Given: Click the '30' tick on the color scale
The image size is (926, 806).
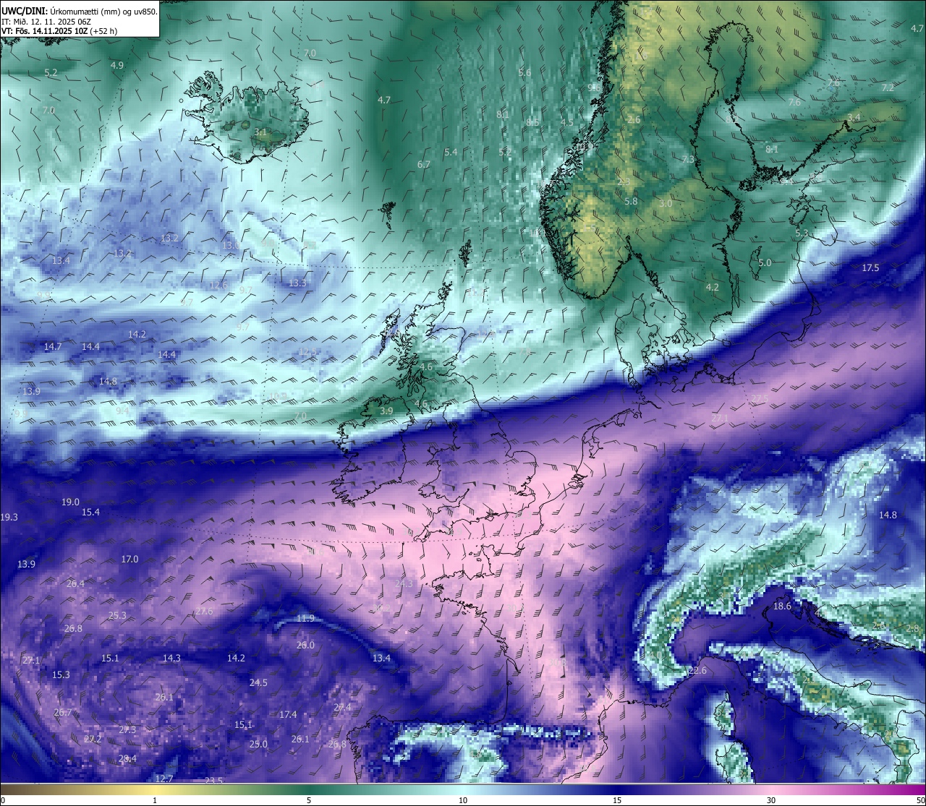Looking at the screenshot, I should (x=771, y=799).
